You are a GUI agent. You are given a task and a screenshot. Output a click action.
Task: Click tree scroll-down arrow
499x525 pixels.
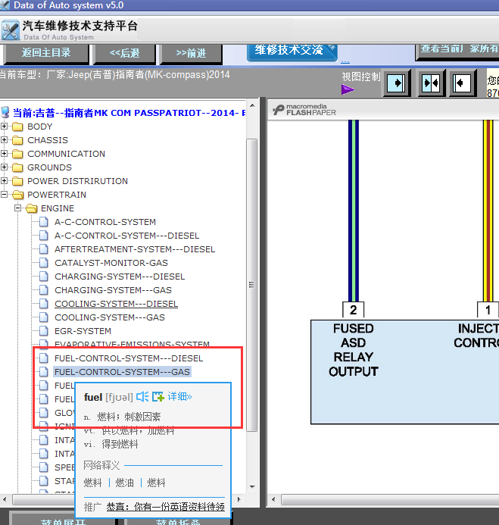(x=252, y=487)
